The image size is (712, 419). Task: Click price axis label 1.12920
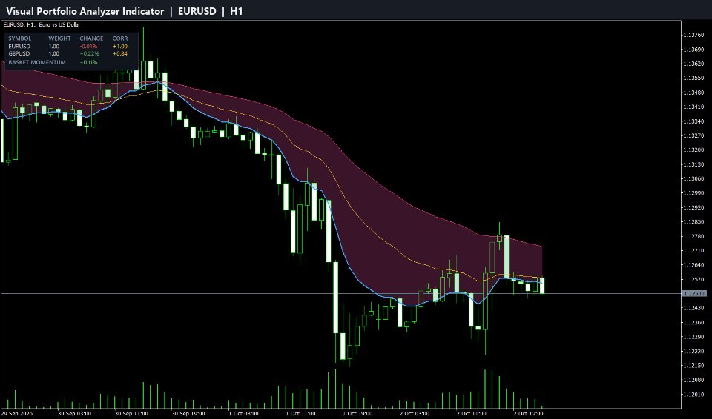coord(695,207)
